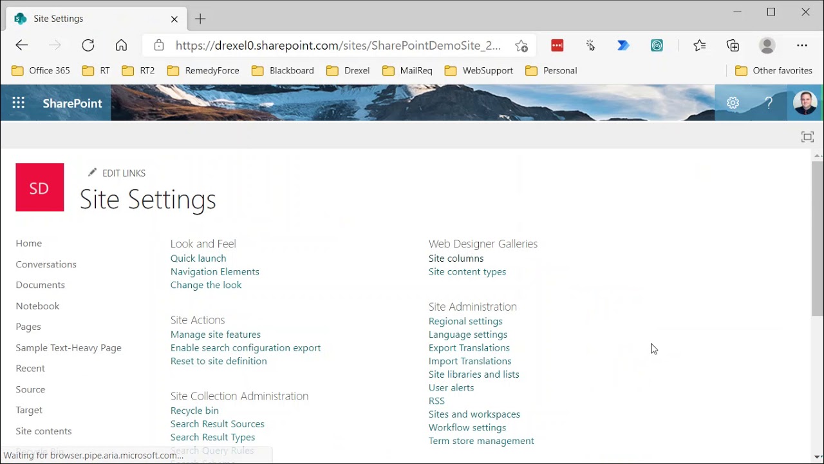Viewport: 824px width, 464px height.
Task: Refresh the page in the browser
Action: point(88,45)
